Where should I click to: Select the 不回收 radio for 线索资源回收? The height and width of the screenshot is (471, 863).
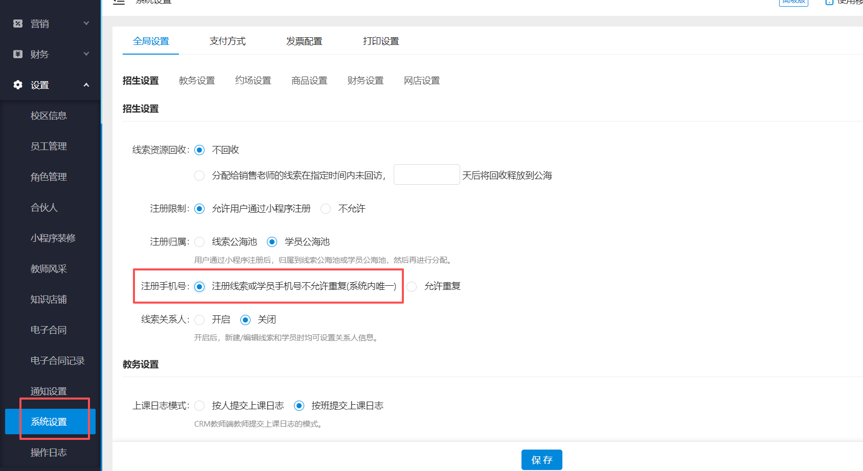point(199,150)
